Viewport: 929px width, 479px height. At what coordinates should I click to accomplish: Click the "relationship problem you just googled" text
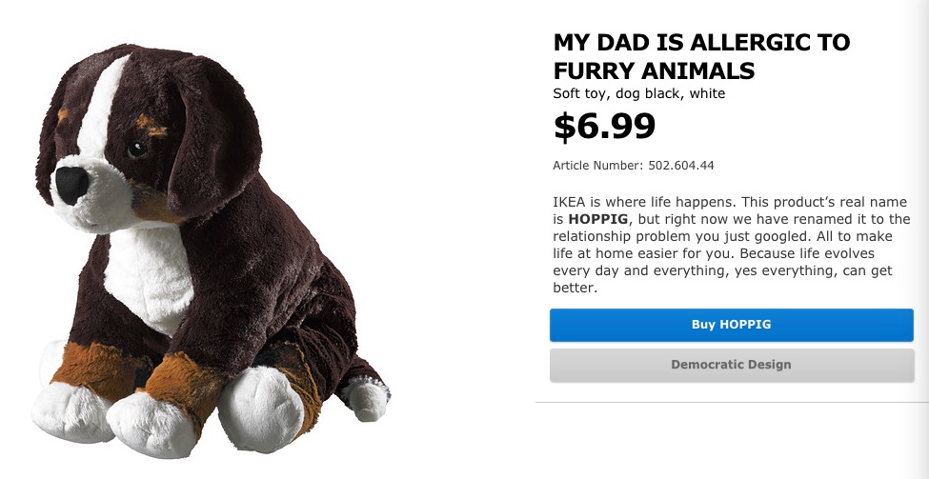tap(667, 237)
